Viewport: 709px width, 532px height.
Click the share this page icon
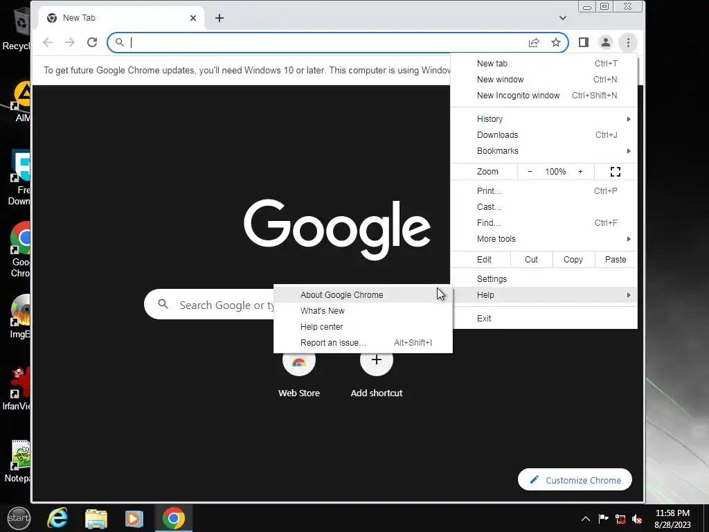point(534,42)
